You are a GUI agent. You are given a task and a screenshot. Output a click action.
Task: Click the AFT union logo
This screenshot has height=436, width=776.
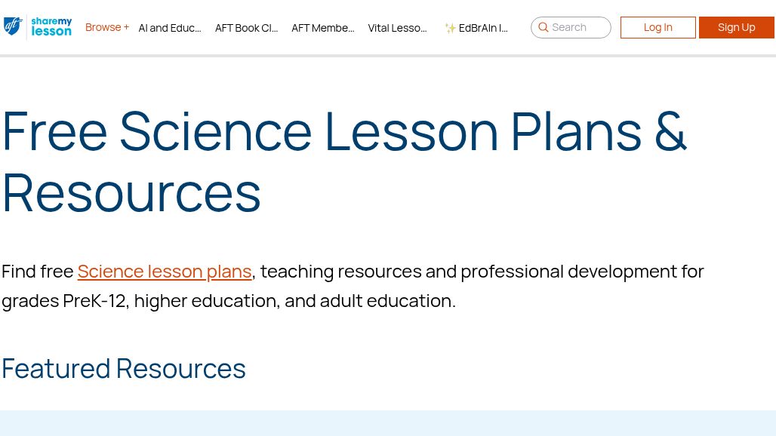[12, 27]
